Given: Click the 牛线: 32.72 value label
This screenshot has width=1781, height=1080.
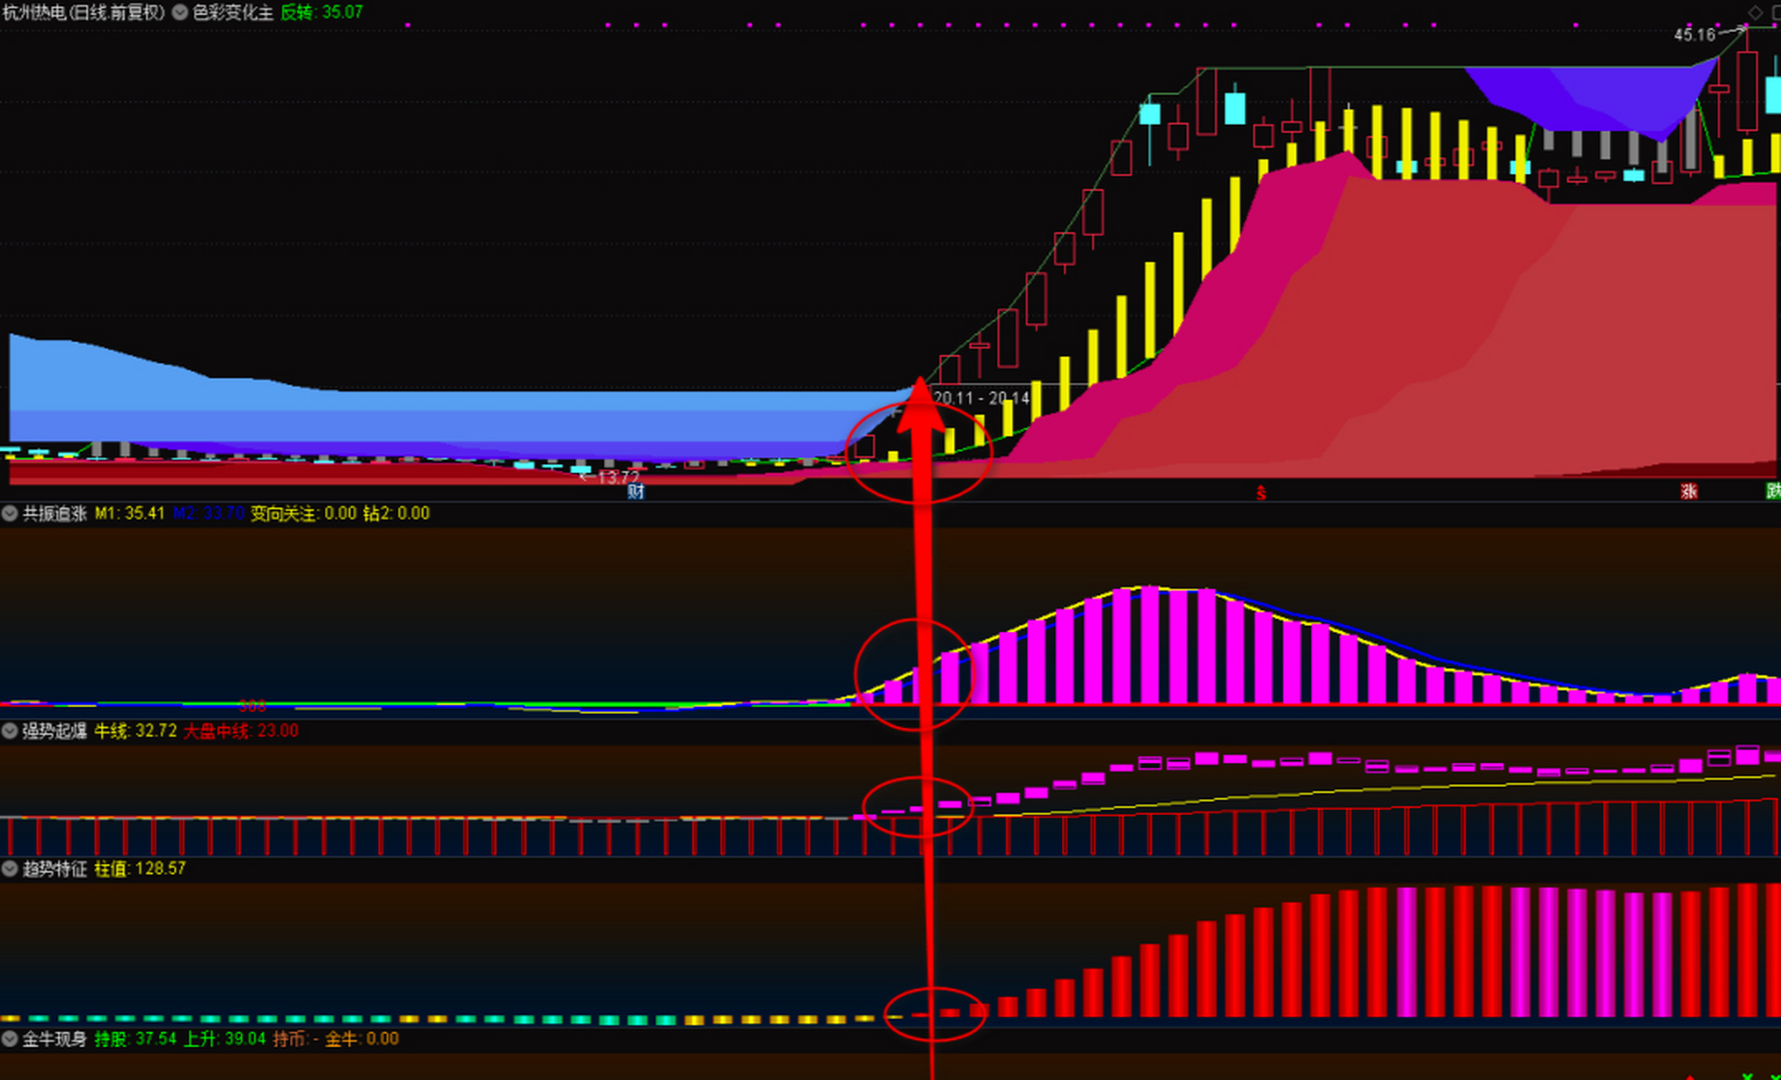Looking at the screenshot, I should 135,731.
